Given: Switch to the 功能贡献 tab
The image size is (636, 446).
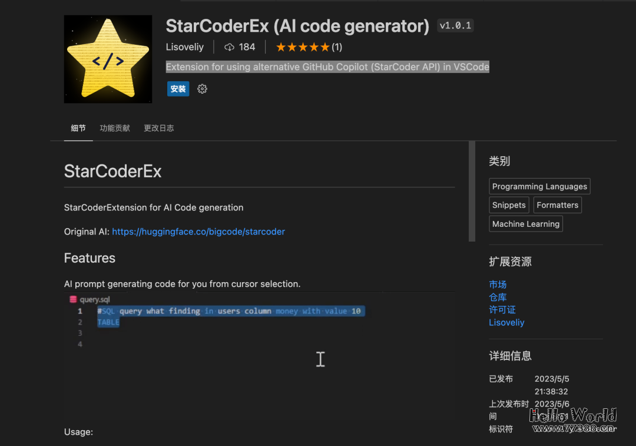Looking at the screenshot, I should click(115, 128).
